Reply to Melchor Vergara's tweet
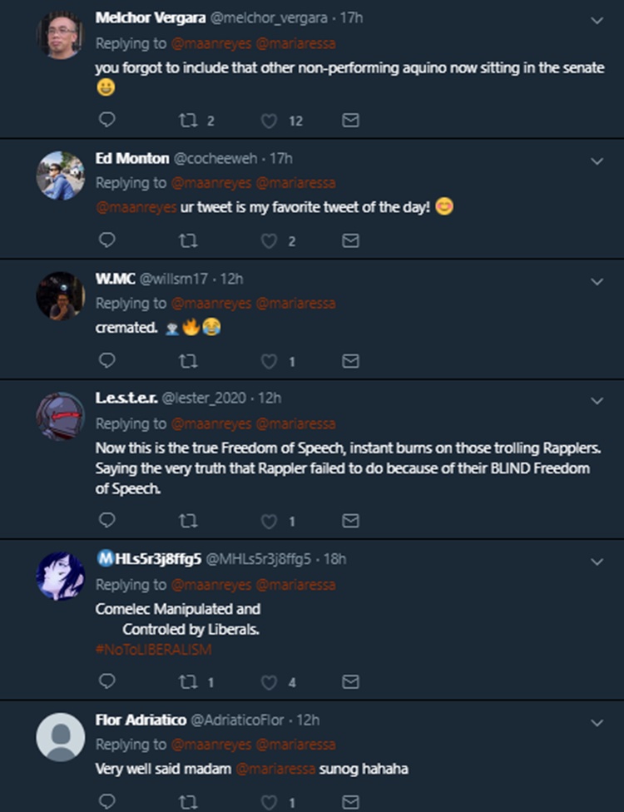 (106, 121)
